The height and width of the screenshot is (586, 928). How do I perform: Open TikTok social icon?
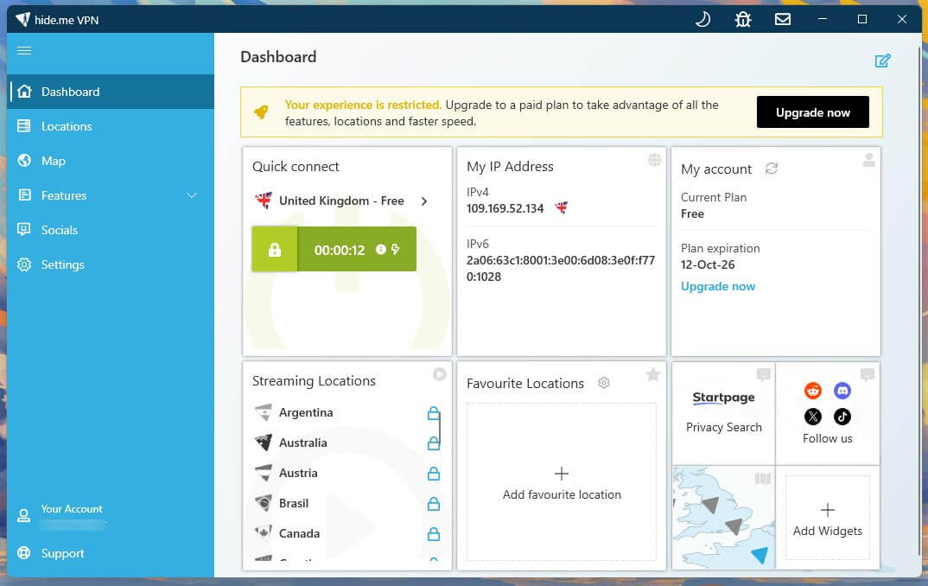pos(842,417)
